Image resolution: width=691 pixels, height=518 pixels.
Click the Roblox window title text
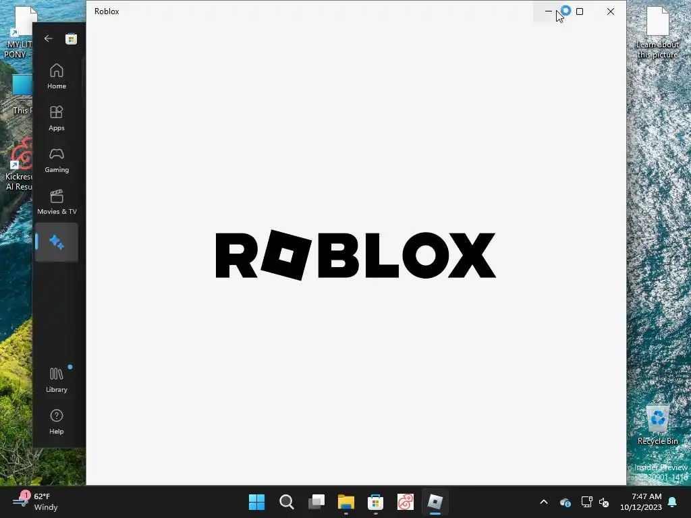click(x=107, y=11)
